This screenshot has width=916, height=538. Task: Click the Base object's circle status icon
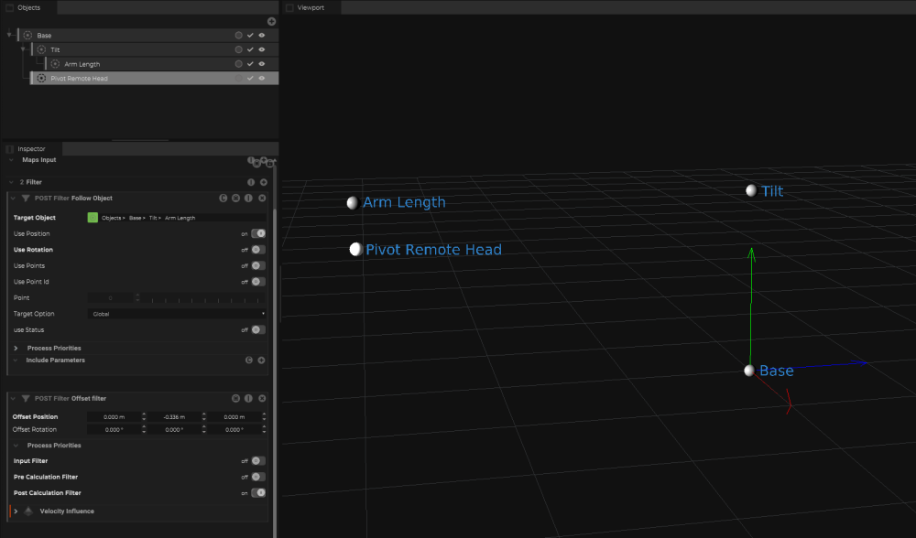238,35
